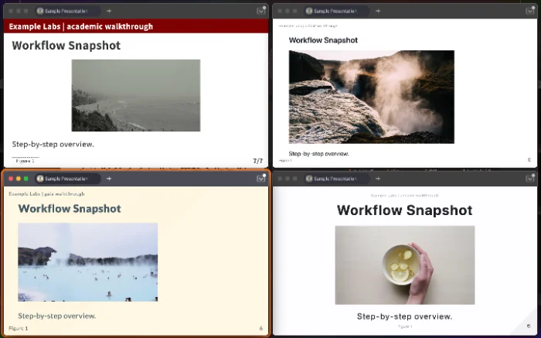This screenshot has height=338, width=541.
Task: Click the checkmark icon in the academic walkthrough window's toolbar
Action: pyautogui.click(x=261, y=12)
